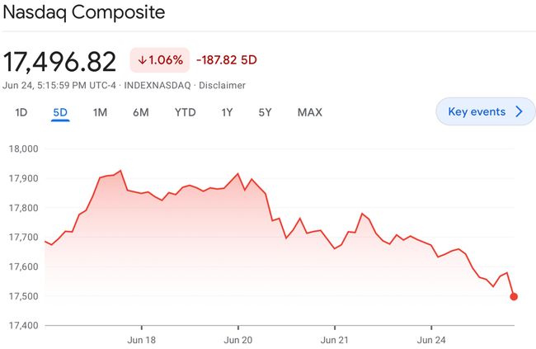The width and height of the screenshot is (536, 349).
Task: Select the 1D time range tab
Action: pyautogui.click(x=21, y=112)
